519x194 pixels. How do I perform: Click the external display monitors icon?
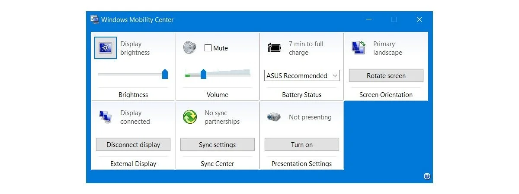(x=106, y=117)
